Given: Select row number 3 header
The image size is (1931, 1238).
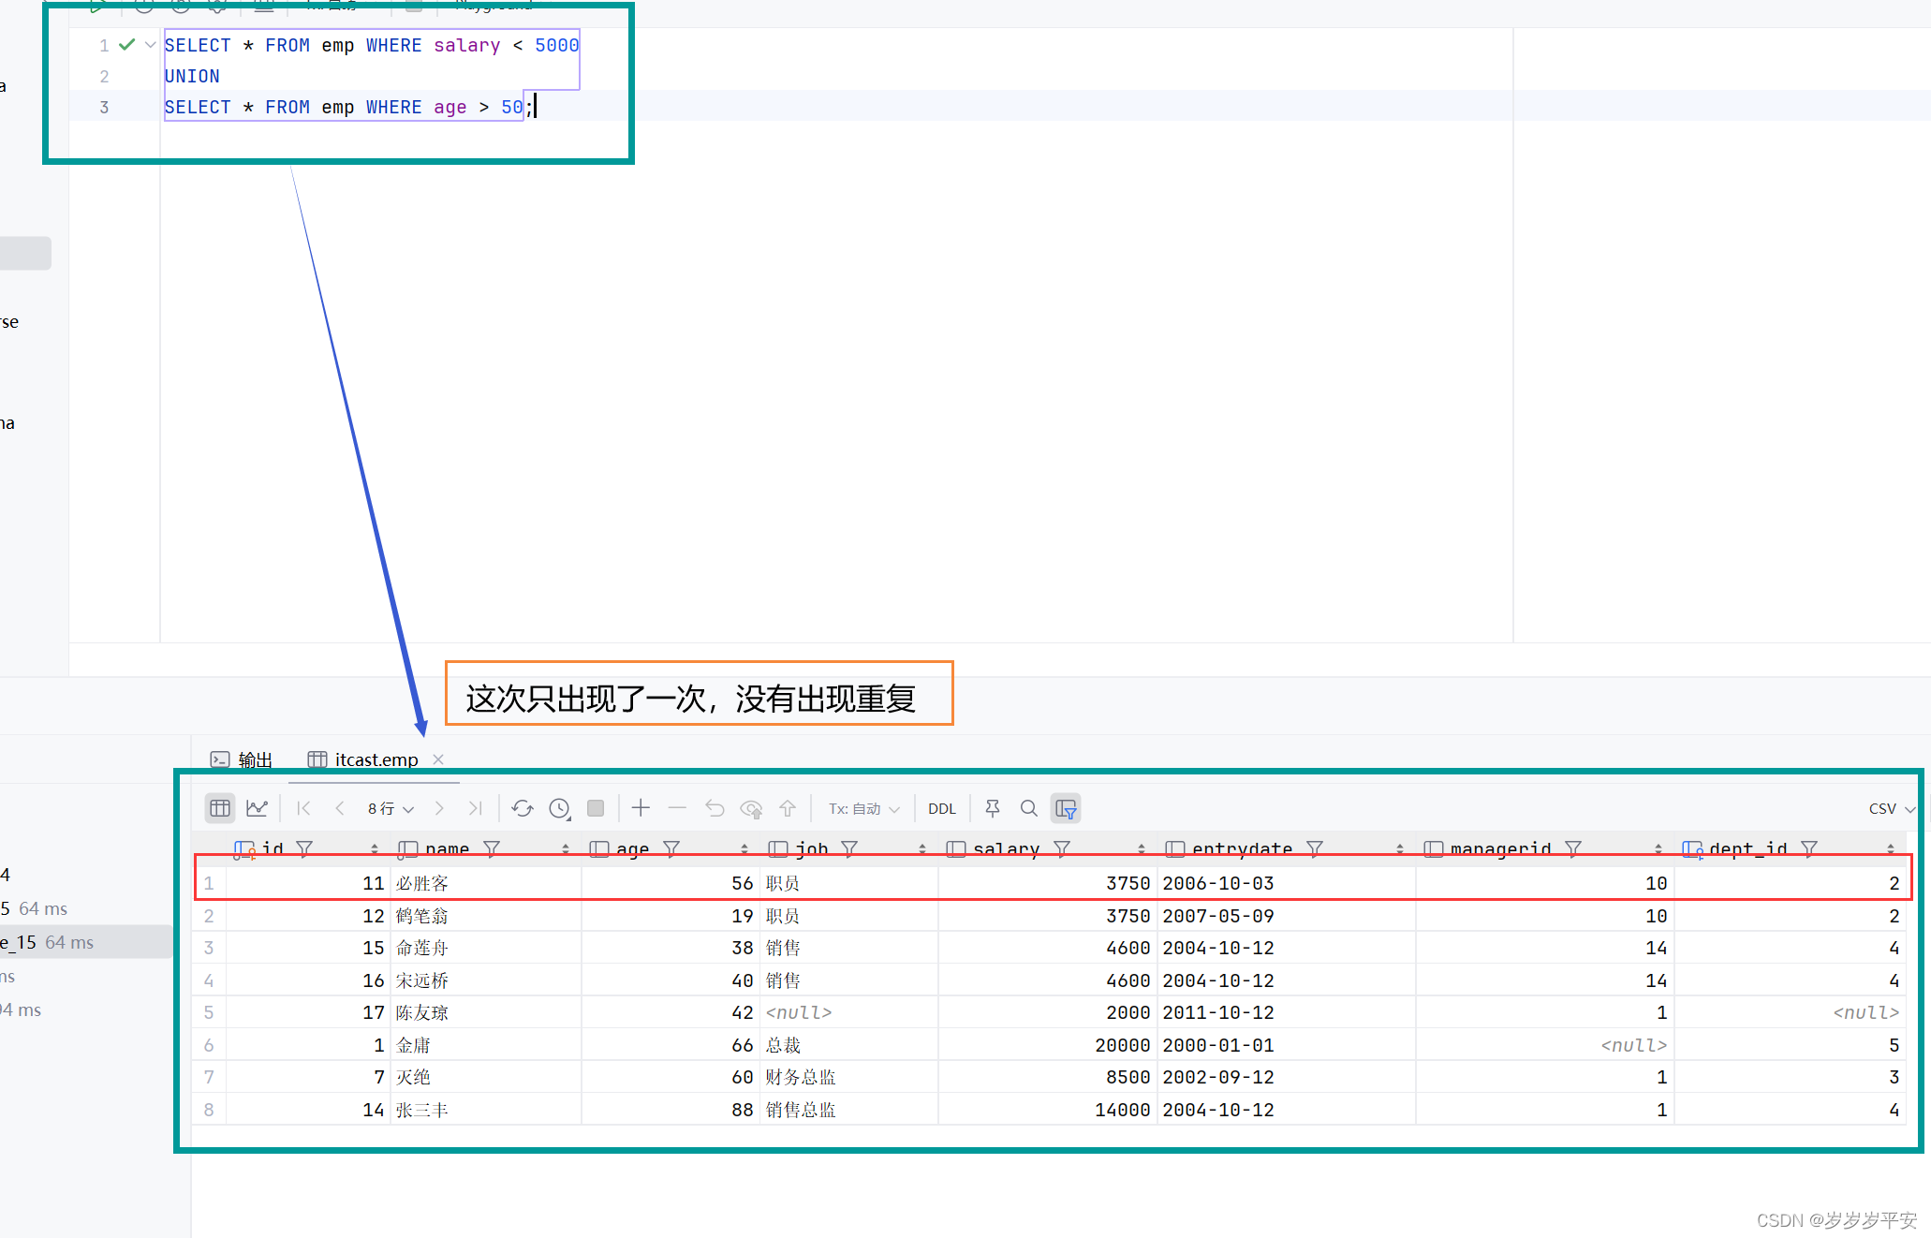Looking at the screenshot, I should (209, 948).
